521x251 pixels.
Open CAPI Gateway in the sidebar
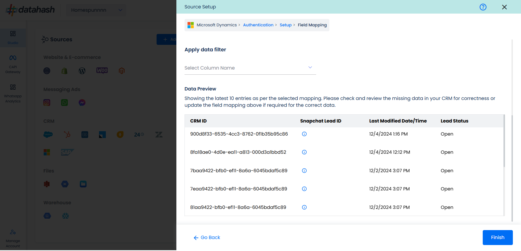[x=13, y=64]
